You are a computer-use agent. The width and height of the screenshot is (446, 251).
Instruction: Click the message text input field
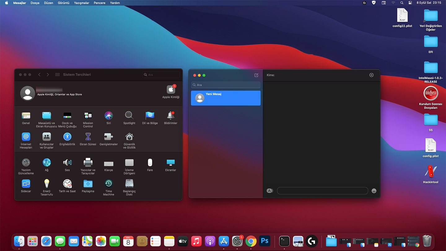[x=322, y=191]
